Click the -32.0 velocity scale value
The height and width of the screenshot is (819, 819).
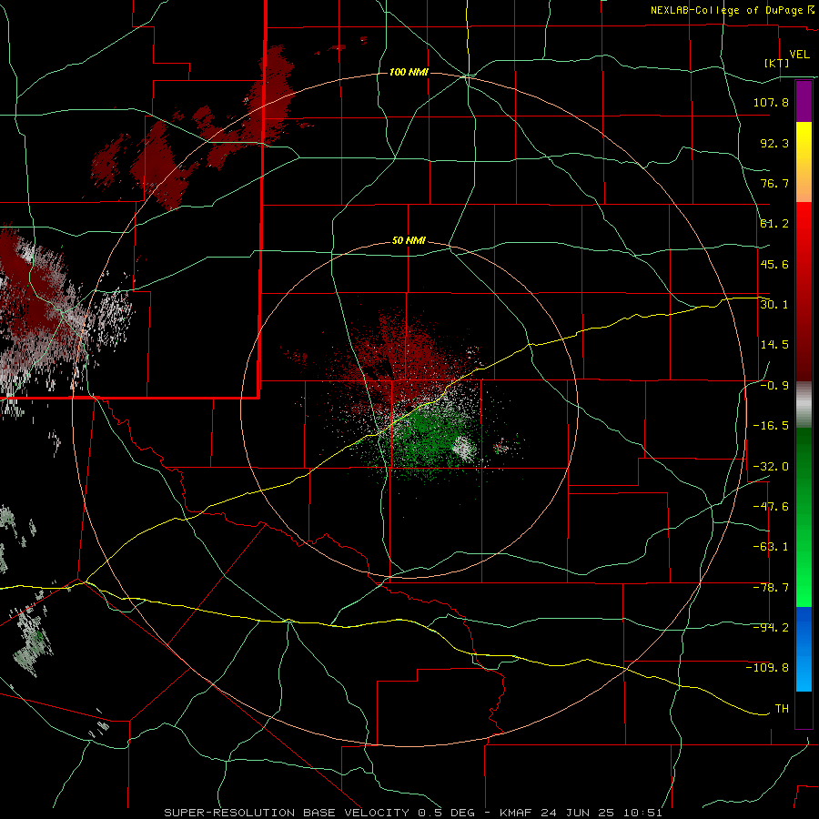point(771,467)
